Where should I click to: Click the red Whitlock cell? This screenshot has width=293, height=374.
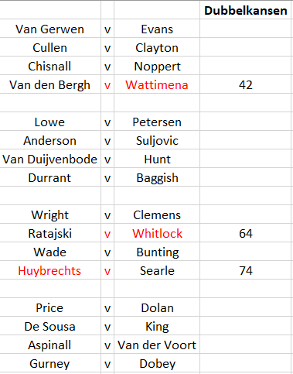pos(157,233)
